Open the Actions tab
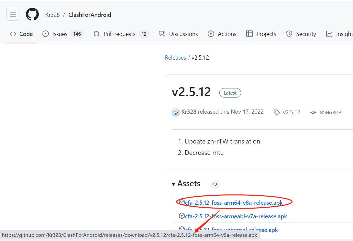The height and width of the screenshot is (241, 353). (x=222, y=34)
